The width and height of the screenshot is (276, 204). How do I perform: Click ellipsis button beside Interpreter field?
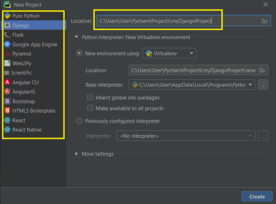(263, 136)
